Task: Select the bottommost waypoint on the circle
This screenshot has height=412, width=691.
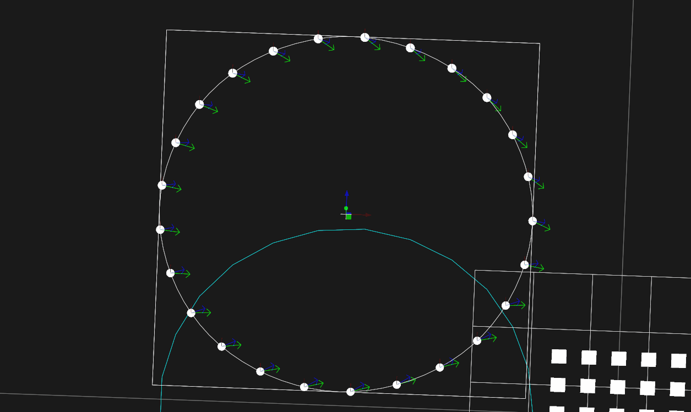Action: pyautogui.click(x=350, y=392)
